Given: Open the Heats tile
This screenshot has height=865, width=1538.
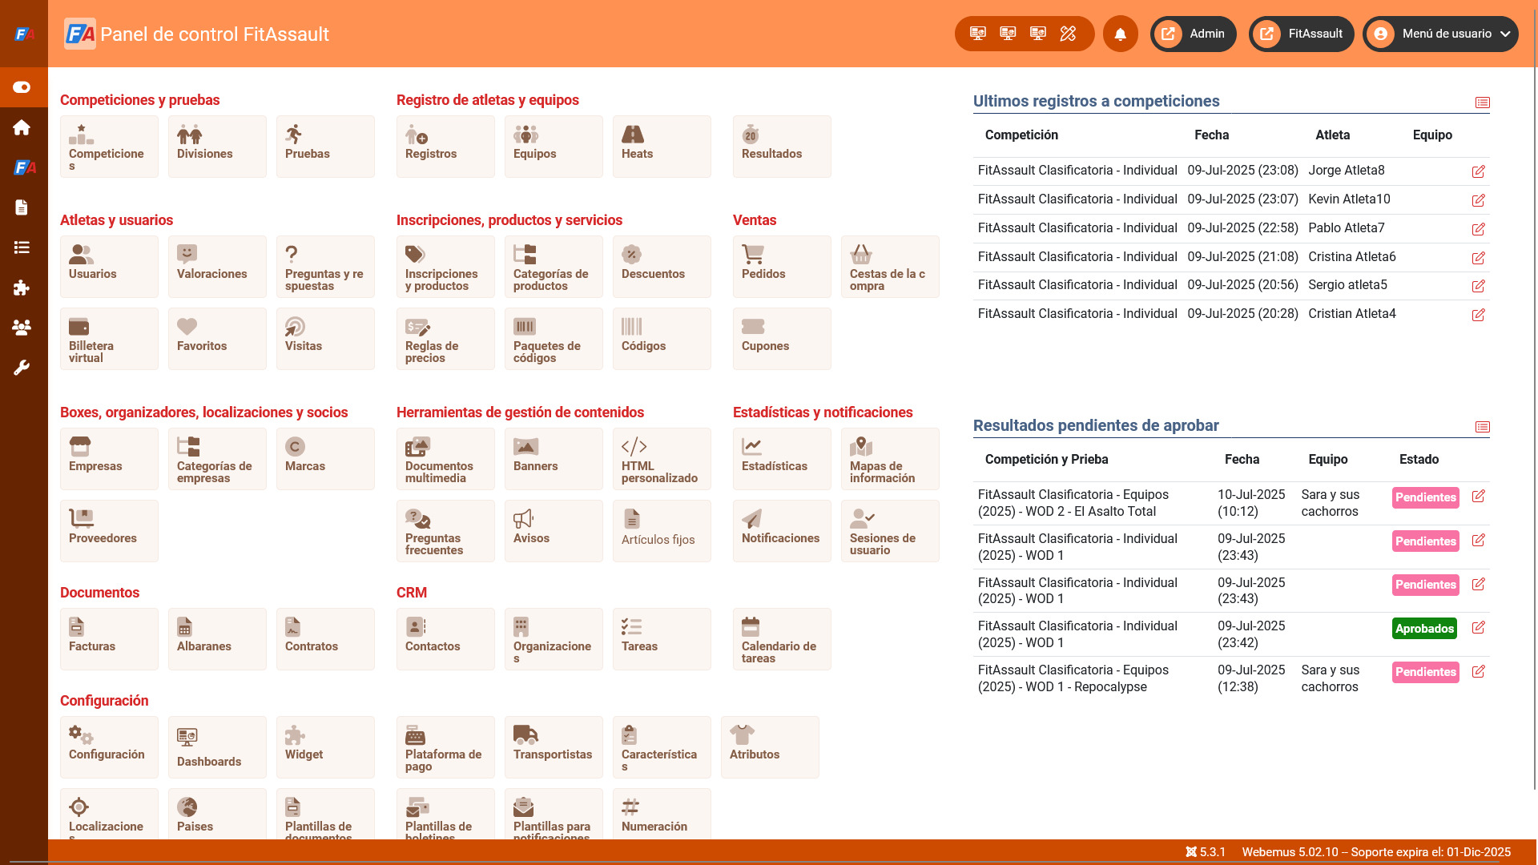Looking at the screenshot, I should tap(662, 147).
